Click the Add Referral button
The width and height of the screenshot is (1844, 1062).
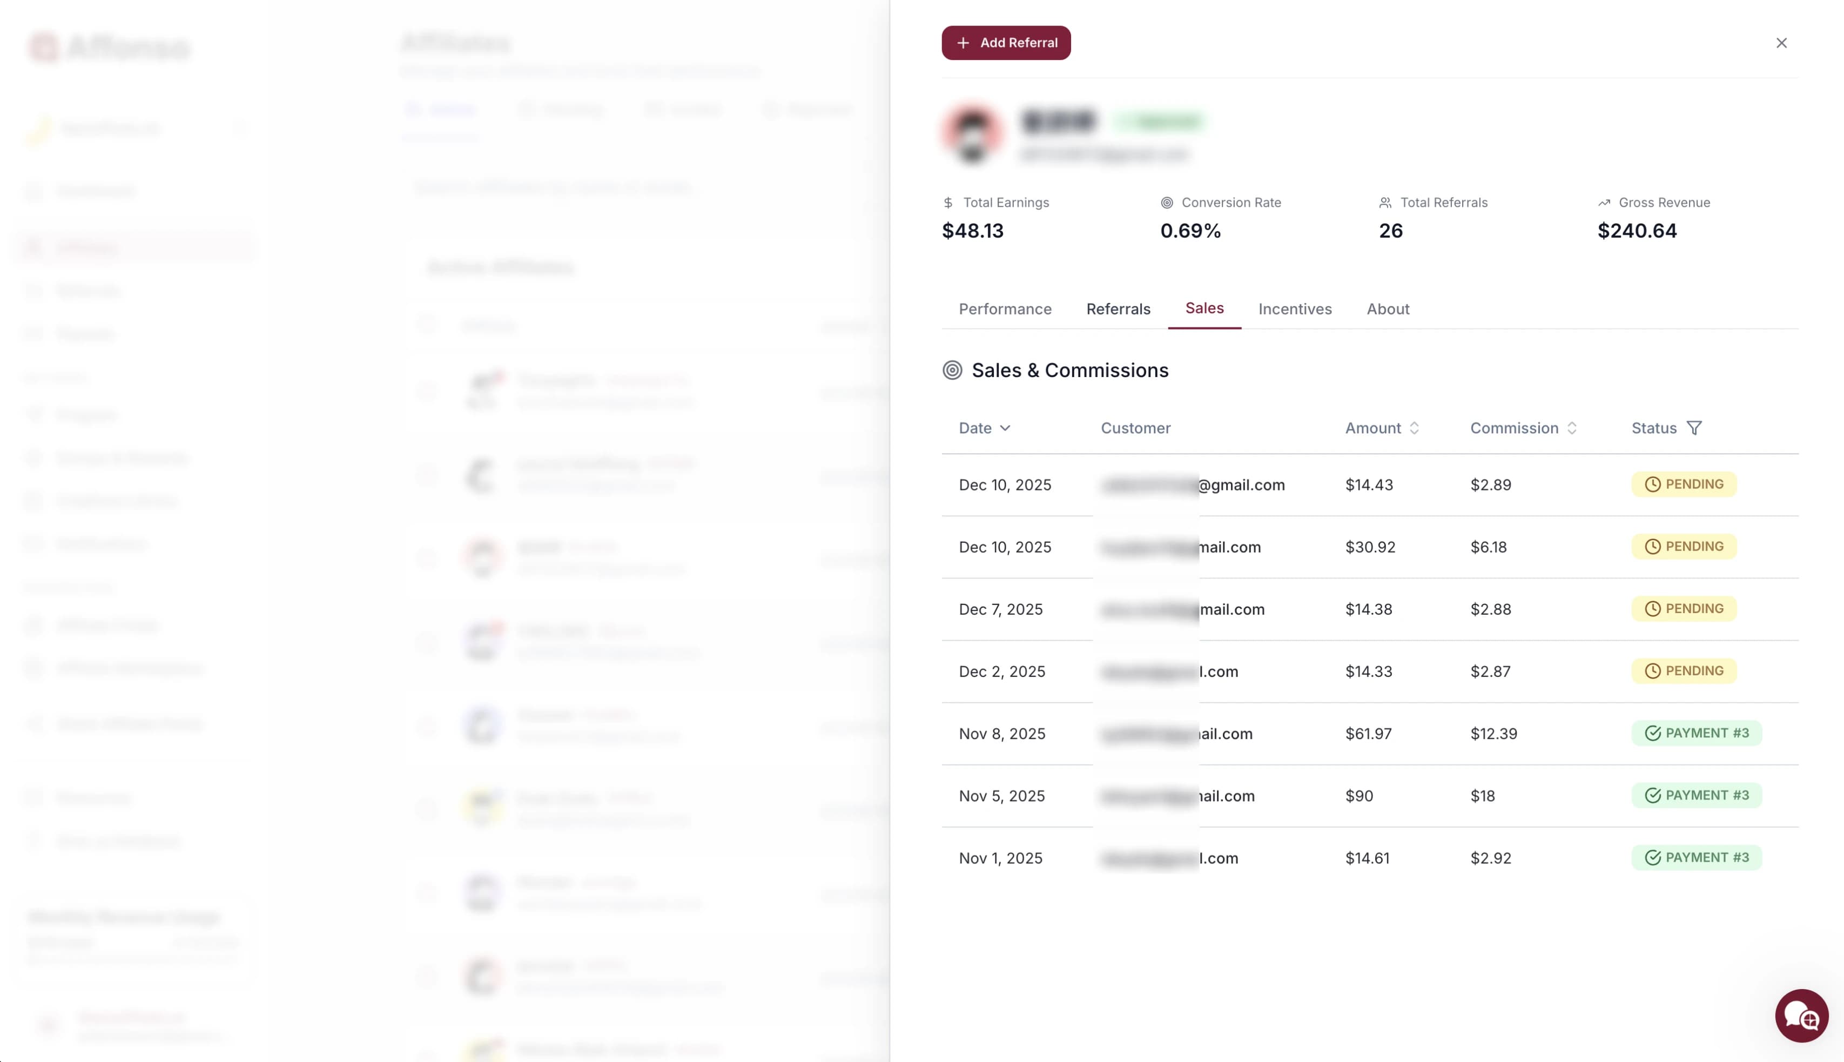click(x=1006, y=42)
